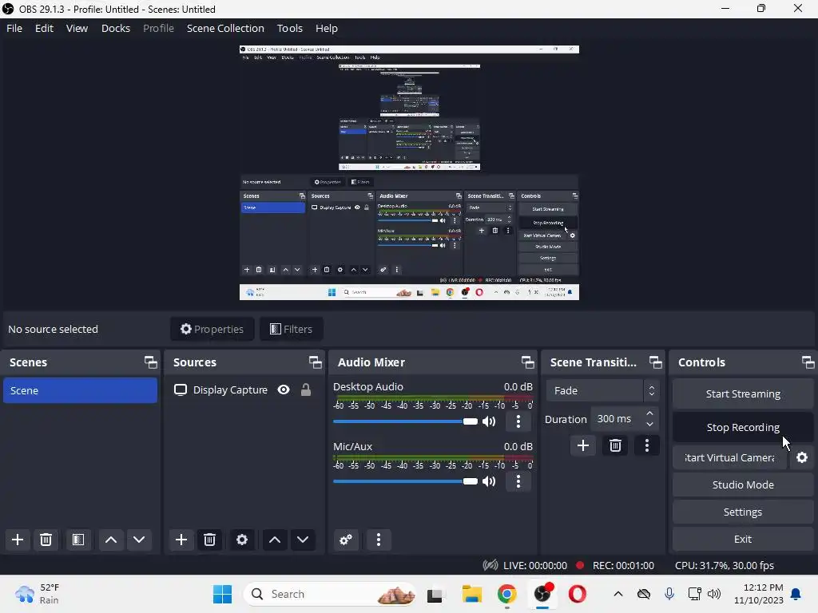The width and height of the screenshot is (818, 613).
Task: Decrease the transition duration with the down arrow
Action: pos(650,425)
